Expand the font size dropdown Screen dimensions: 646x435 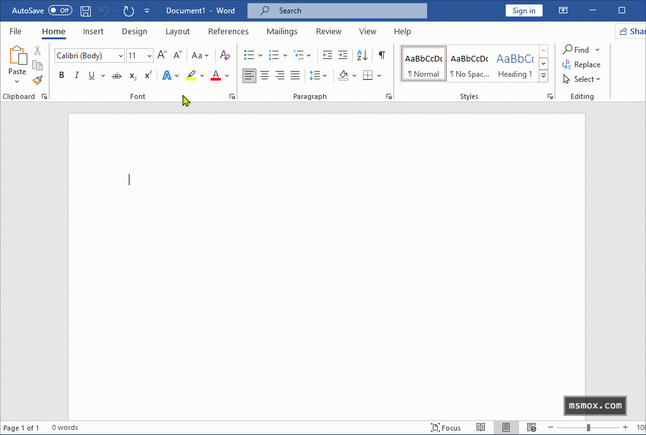coord(149,56)
